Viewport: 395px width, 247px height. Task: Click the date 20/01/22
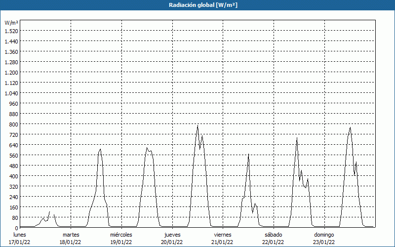pos(172,242)
